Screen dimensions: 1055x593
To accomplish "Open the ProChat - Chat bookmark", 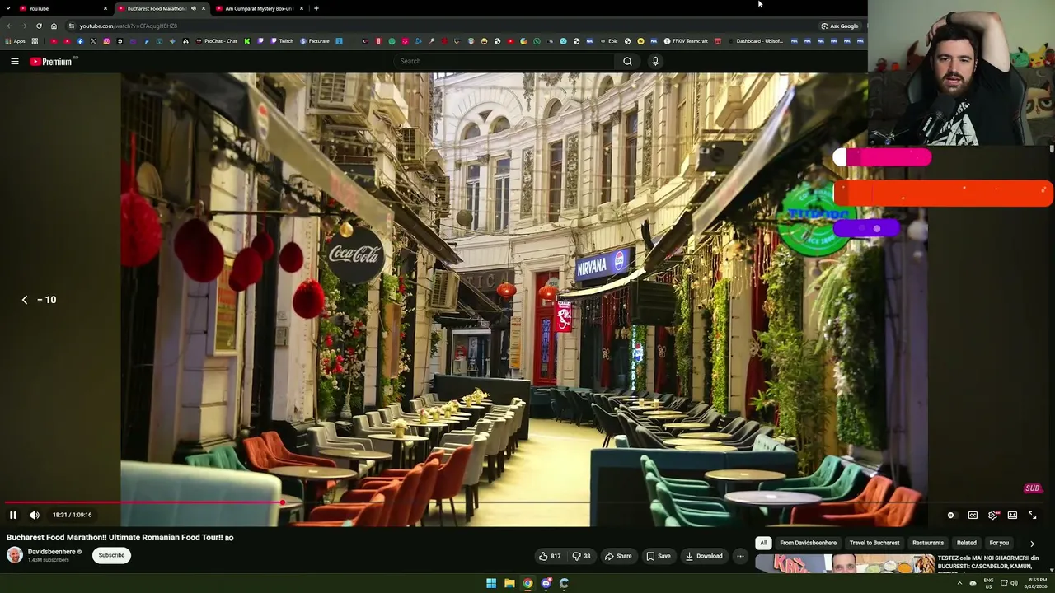I will [216, 41].
